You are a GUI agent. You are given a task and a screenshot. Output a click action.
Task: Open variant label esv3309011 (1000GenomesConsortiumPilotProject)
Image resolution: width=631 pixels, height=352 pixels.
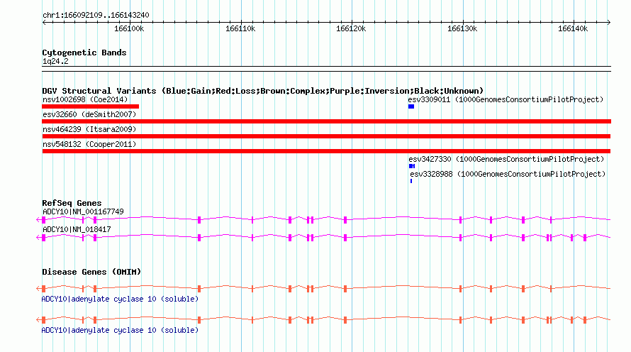pos(506,99)
